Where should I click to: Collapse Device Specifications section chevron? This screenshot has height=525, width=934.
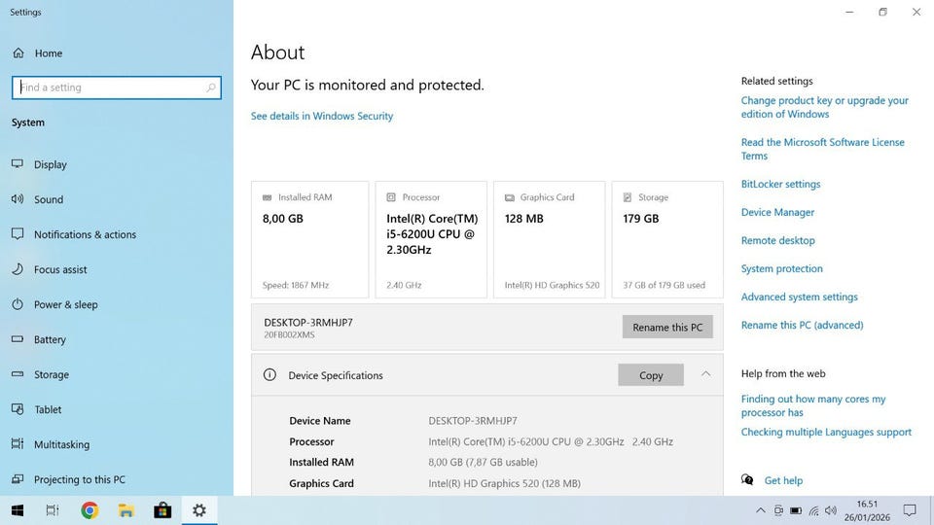(x=706, y=373)
